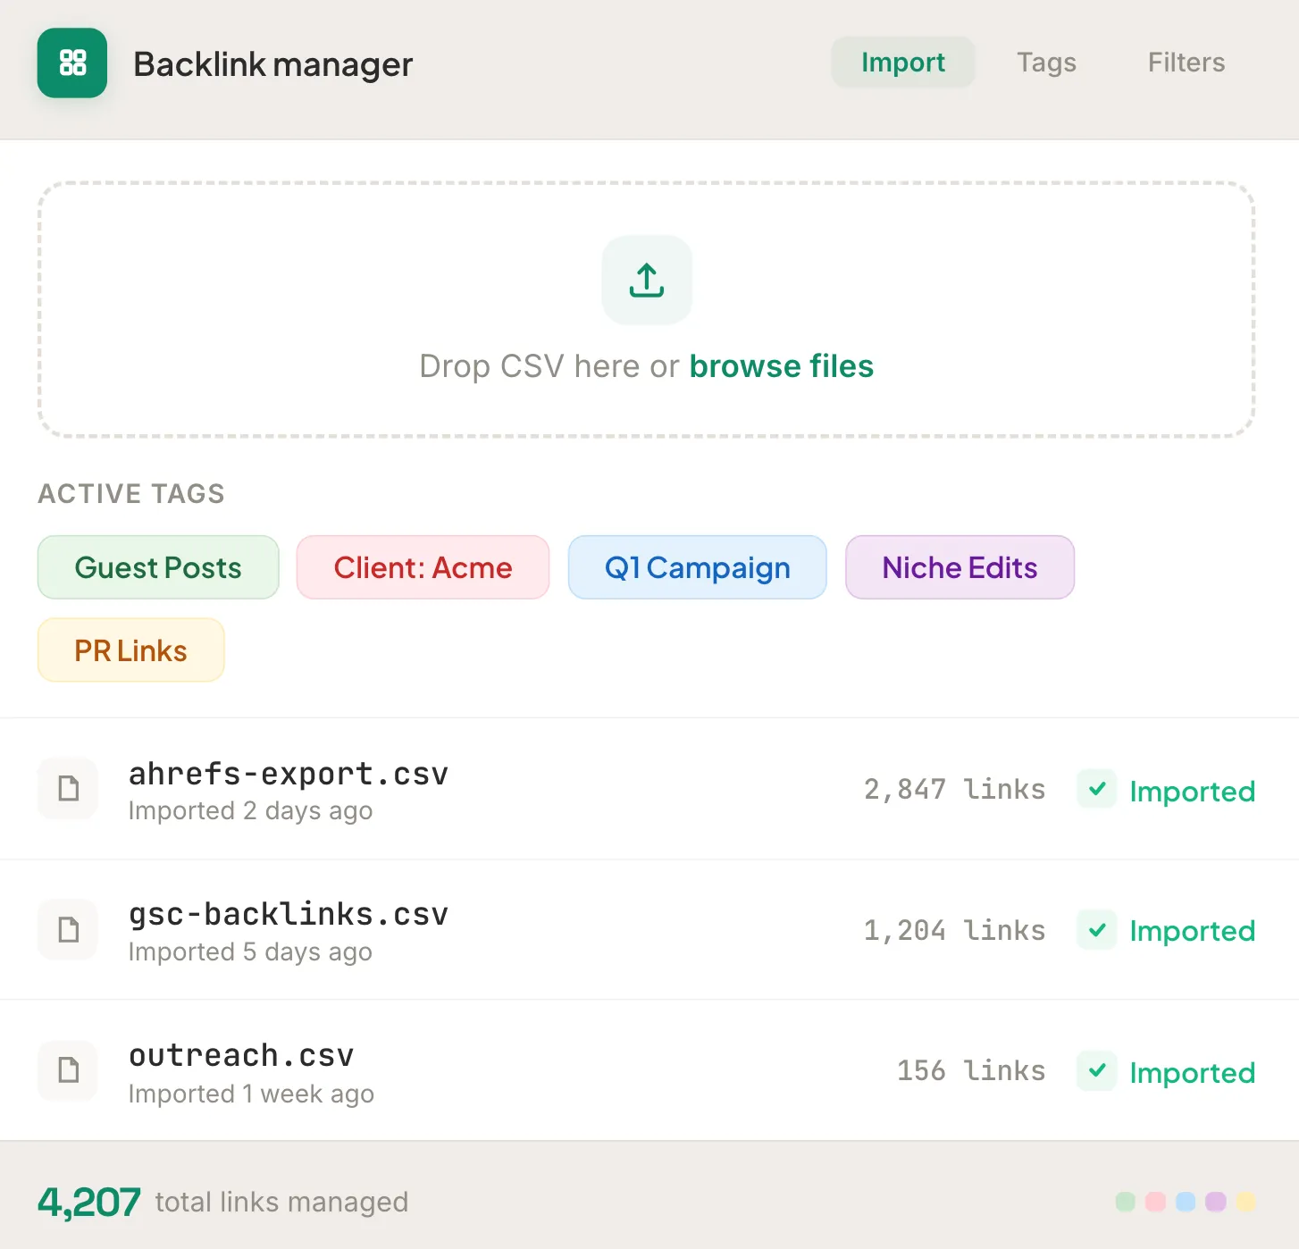The height and width of the screenshot is (1249, 1299).
Task: Toggle the Guest Posts tag filter
Action: (x=158, y=567)
